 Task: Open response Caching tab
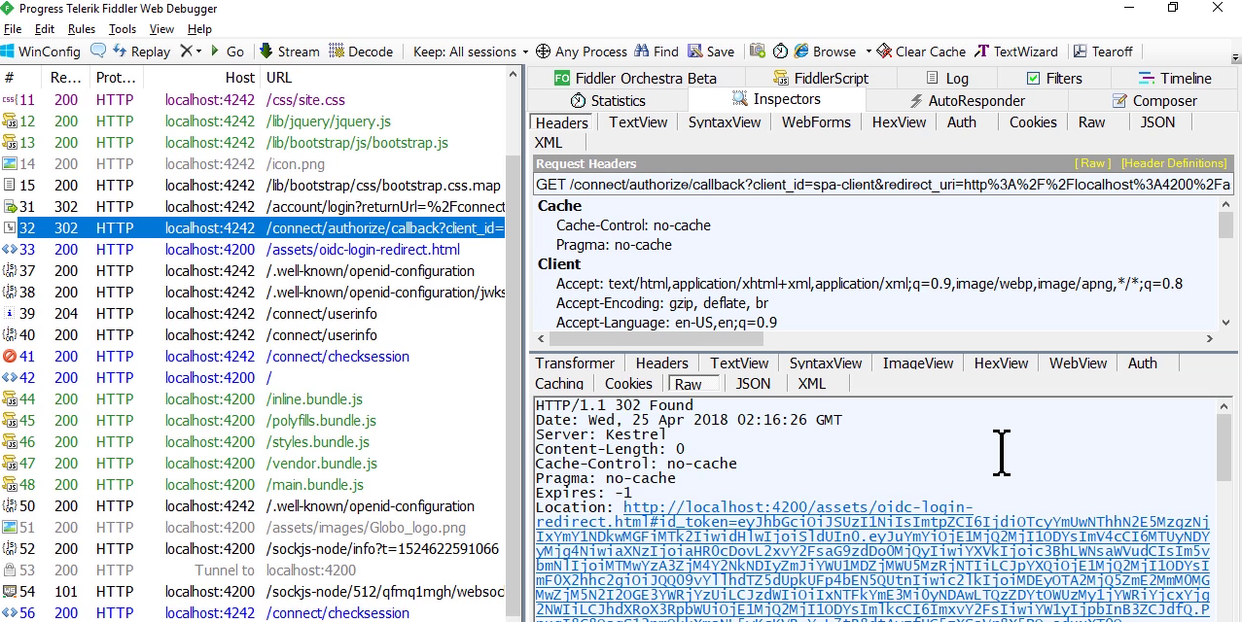pos(559,384)
